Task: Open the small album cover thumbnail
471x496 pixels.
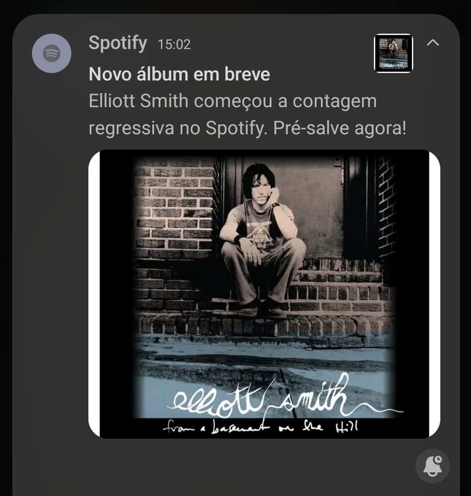Action: coord(394,54)
